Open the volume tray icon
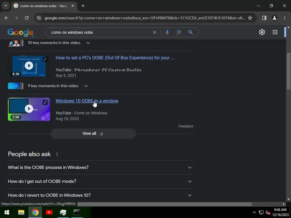Image resolution: width=291 pixels, height=218 pixels. pos(268,212)
